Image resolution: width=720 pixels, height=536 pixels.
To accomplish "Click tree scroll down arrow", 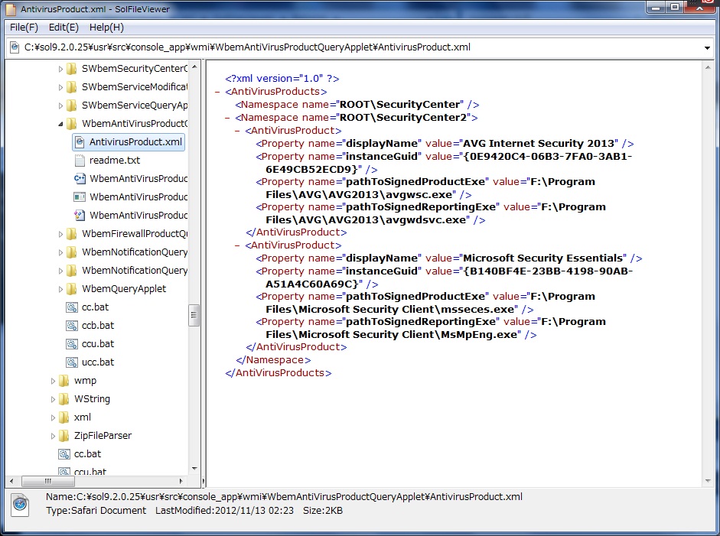I will coord(194,469).
